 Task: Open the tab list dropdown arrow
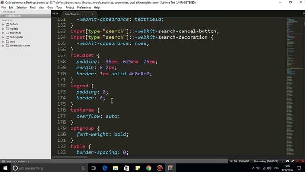coord(304,14)
